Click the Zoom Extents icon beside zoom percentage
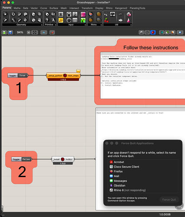Screen dimensions: 185x217 (x=35, y=33)
